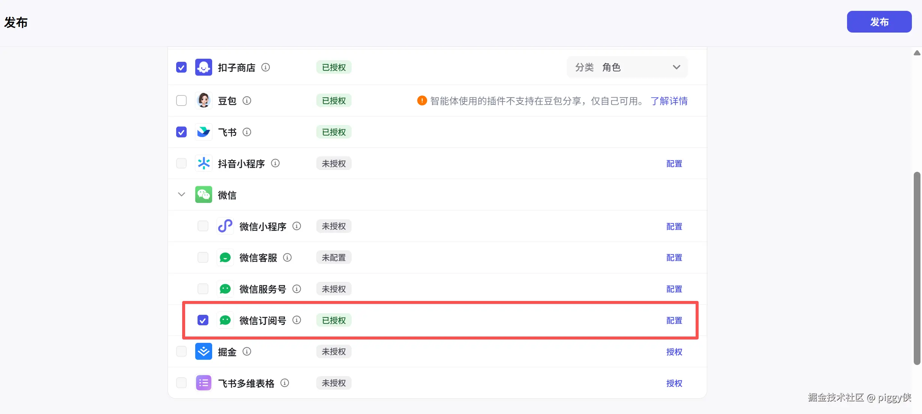
Task: Click the 抖音小程序 platform icon
Action: 204,163
